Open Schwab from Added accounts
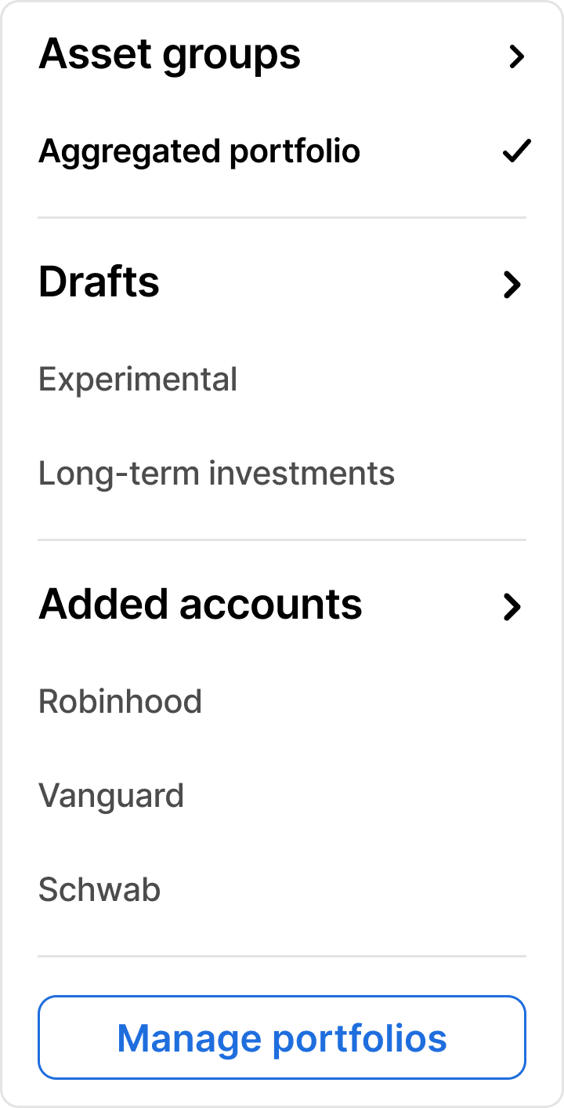 coord(99,890)
